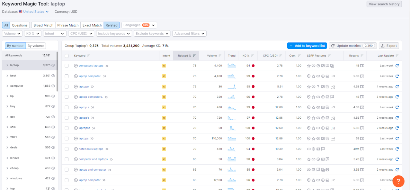
Task: View SERP results for 'notebooks laptops' row
Action: 362,149
